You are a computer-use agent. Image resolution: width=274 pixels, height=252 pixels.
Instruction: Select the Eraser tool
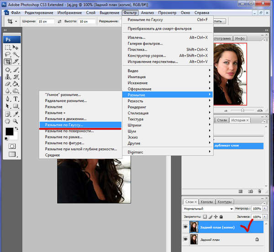pos(8,84)
